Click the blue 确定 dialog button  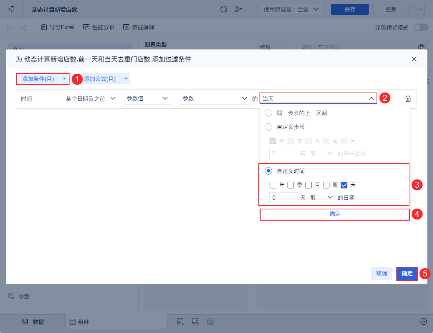coord(407,273)
